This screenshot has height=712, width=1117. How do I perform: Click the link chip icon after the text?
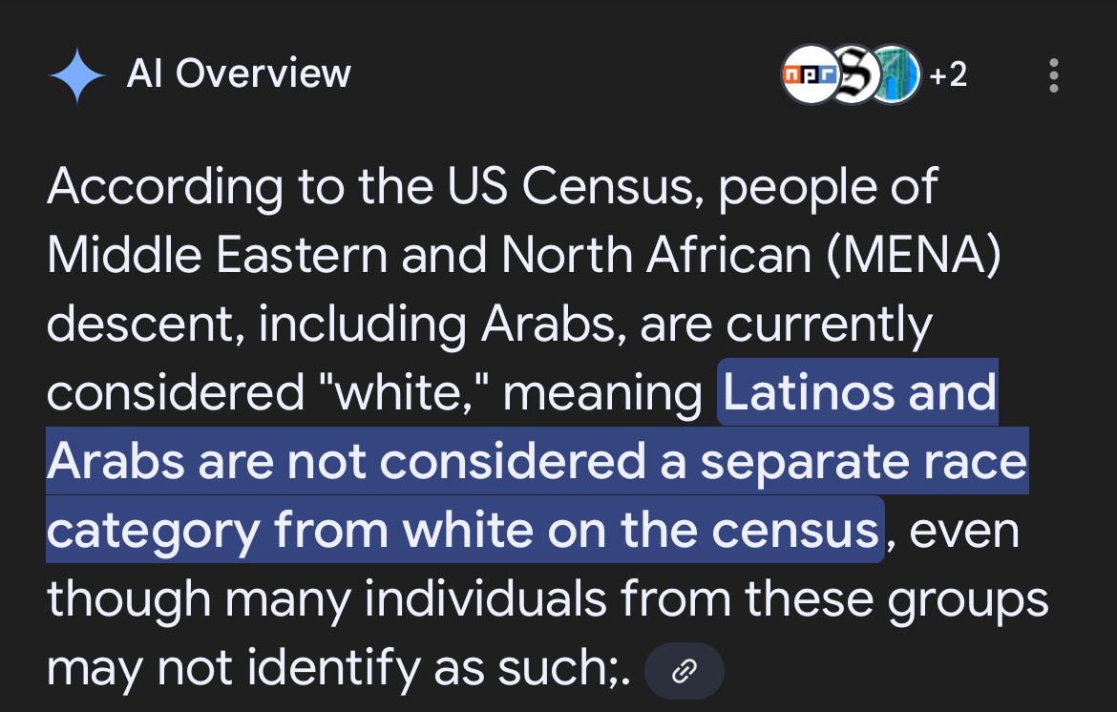click(684, 671)
